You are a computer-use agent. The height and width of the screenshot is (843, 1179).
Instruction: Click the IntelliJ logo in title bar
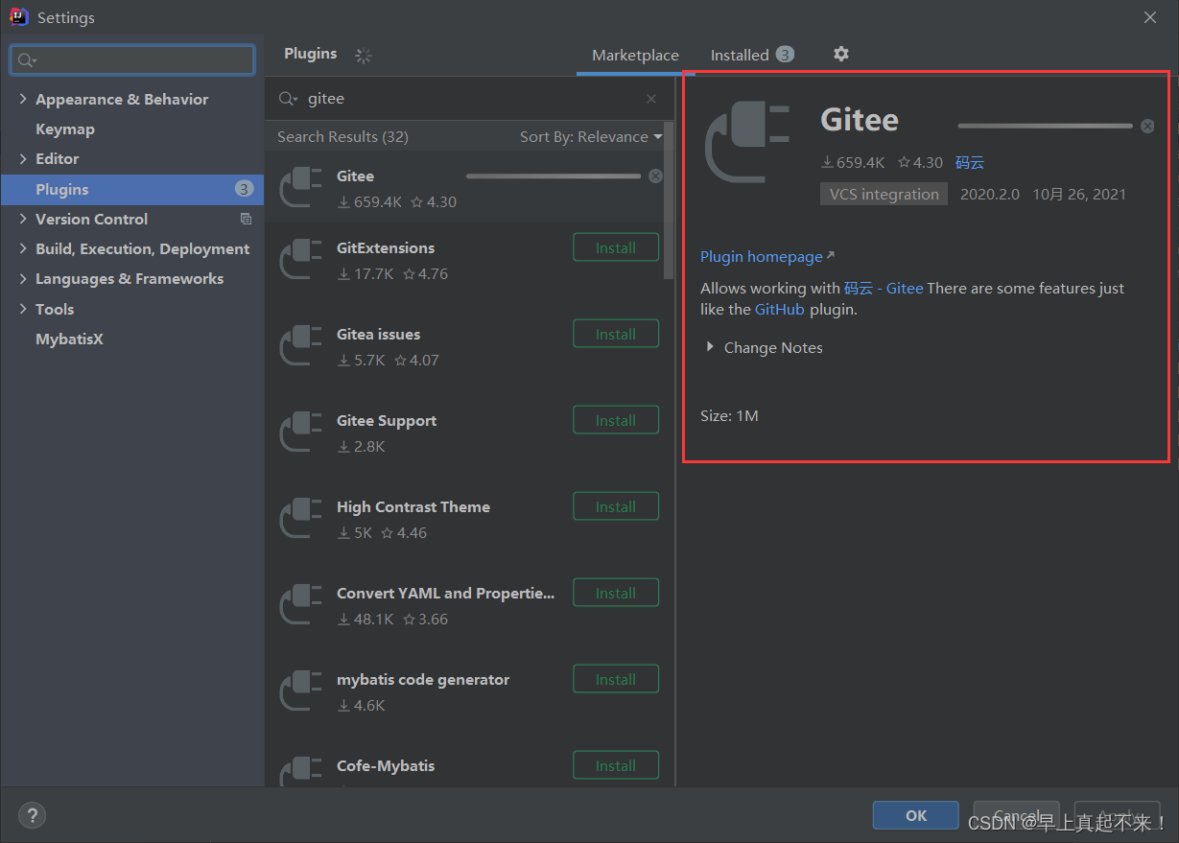pos(18,17)
